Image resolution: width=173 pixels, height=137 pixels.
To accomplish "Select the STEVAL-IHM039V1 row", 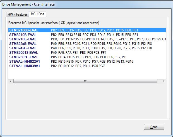I will tap(87, 66).
